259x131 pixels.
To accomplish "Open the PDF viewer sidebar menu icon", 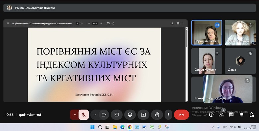I will click(x=8, y=23).
